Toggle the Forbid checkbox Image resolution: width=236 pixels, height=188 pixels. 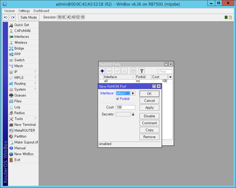pyautogui.click(x=118, y=99)
